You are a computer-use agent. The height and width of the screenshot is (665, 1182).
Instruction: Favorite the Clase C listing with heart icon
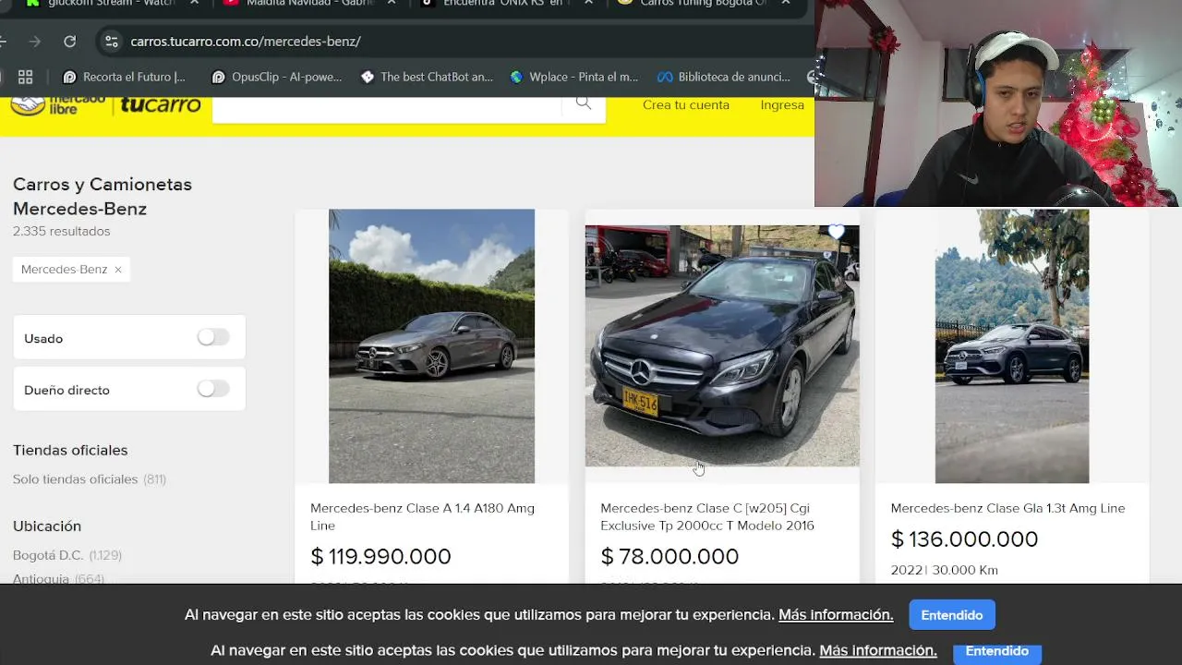(837, 232)
